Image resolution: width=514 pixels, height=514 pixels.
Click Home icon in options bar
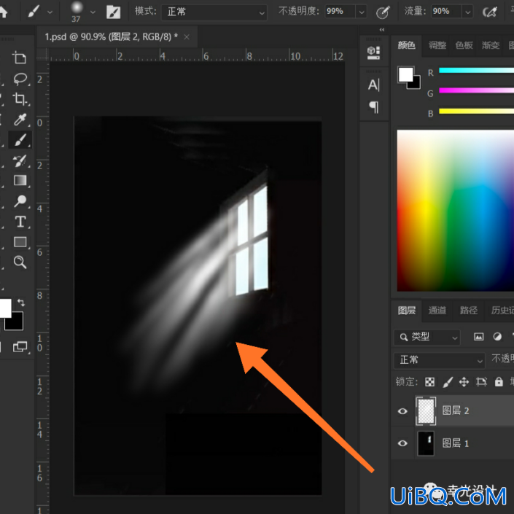click(3, 12)
